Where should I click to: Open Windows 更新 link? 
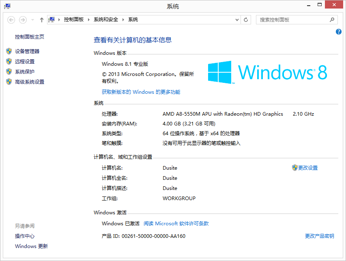31,246
